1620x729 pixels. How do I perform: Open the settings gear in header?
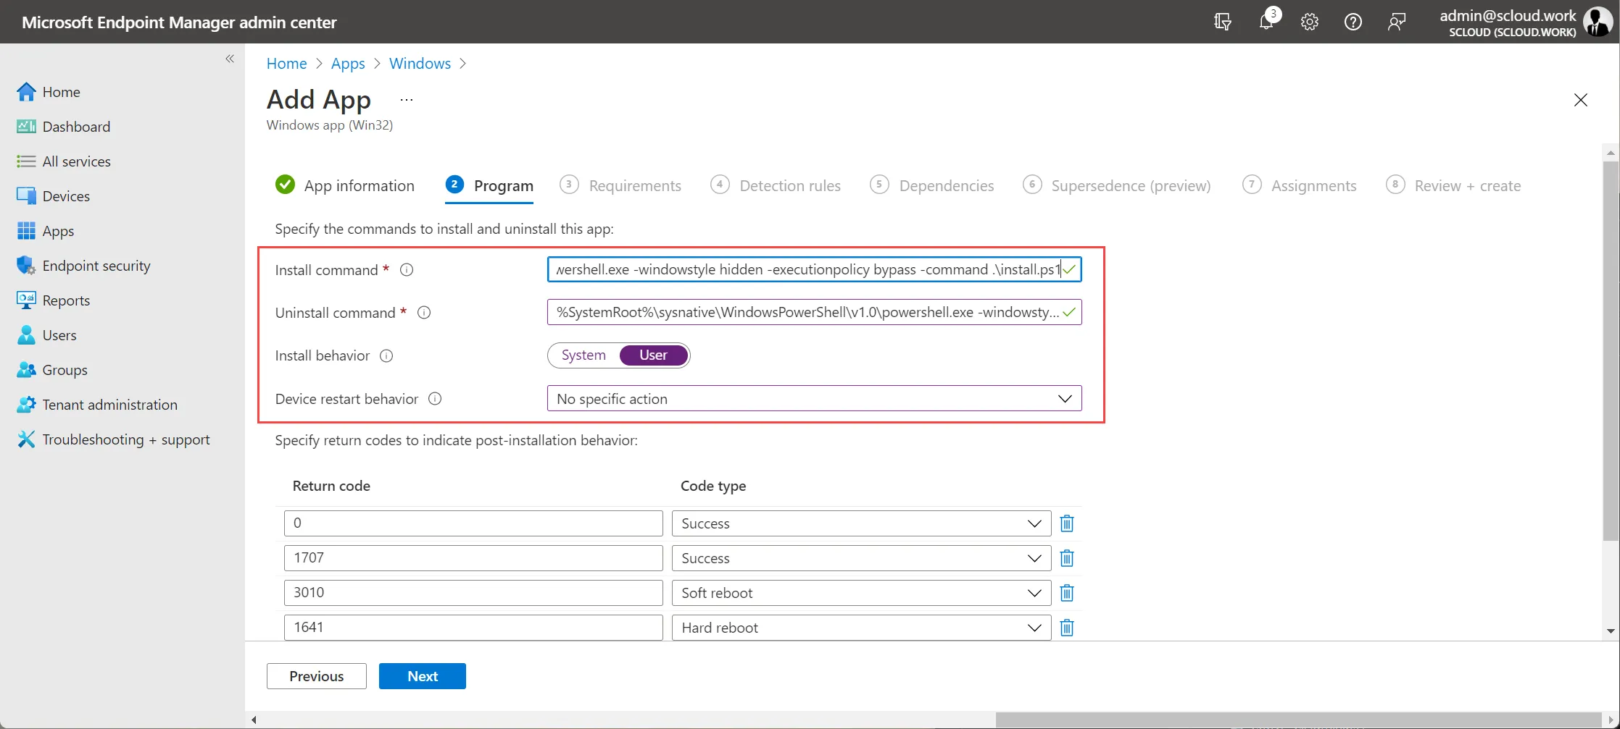(1309, 22)
